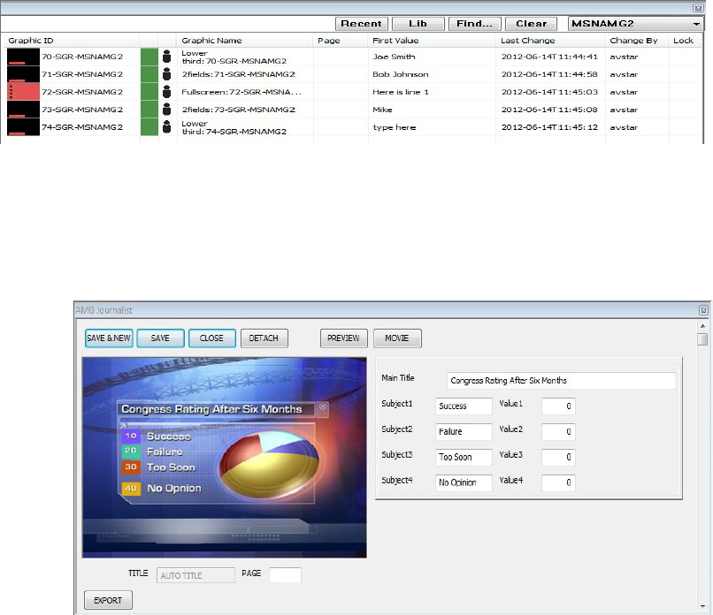Click '2fields:73-SGR-MSNAMG2' graphic name
The width and height of the screenshot is (713, 615).
point(238,110)
